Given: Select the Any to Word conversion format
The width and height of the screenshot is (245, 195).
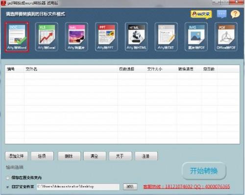Looking at the screenshot, I should click(17, 37).
